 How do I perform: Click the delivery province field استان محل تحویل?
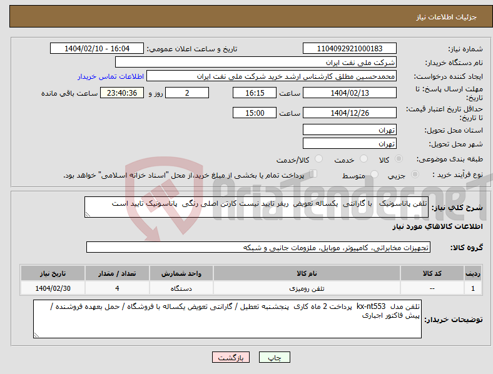point(350,129)
